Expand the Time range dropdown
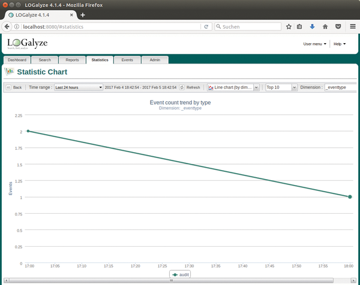The width and height of the screenshot is (360, 285). pos(78,87)
